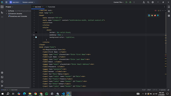
Task: Click the editor tabs options kebab icon
Action: (x=164, y=7)
